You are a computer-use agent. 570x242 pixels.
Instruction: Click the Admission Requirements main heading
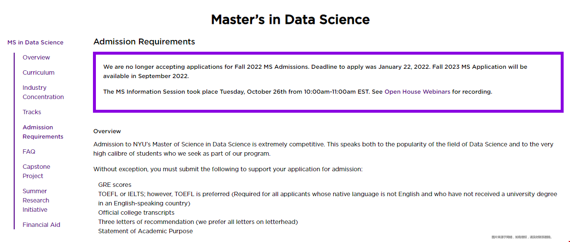(144, 41)
